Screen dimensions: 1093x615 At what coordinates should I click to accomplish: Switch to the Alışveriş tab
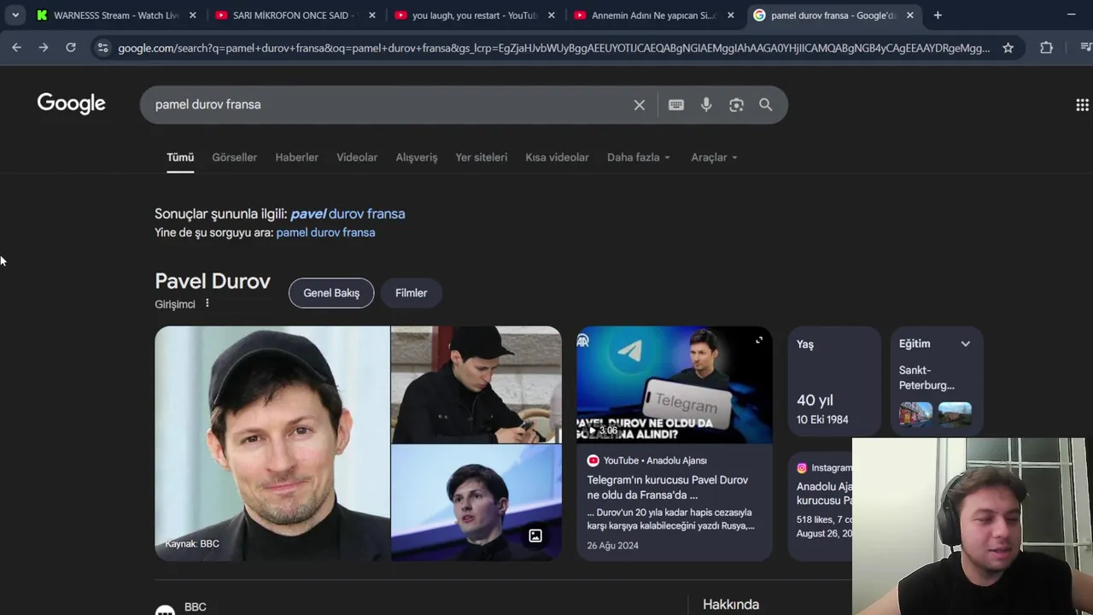[x=417, y=157]
